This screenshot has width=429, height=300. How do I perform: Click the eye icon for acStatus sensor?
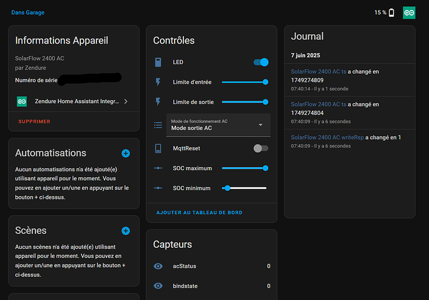pos(158,266)
